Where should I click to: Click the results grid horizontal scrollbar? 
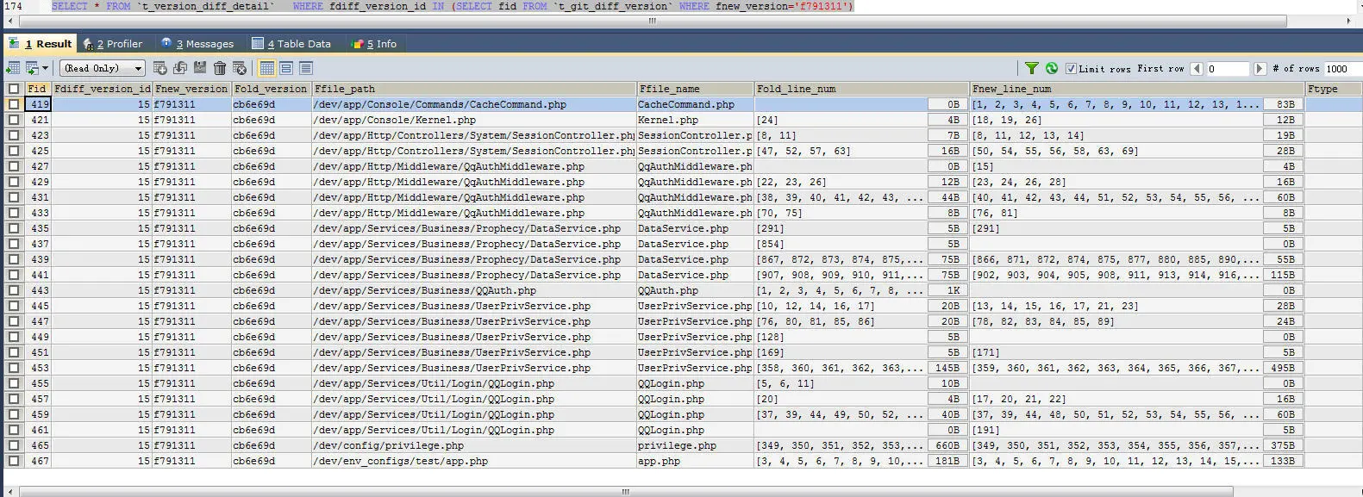(x=625, y=492)
